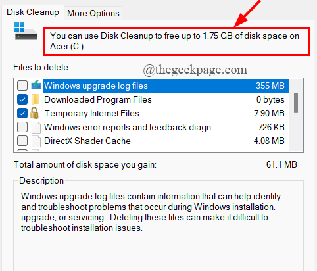Check the Windows error reports checkbox
The image size is (317, 271).
[22, 127]
